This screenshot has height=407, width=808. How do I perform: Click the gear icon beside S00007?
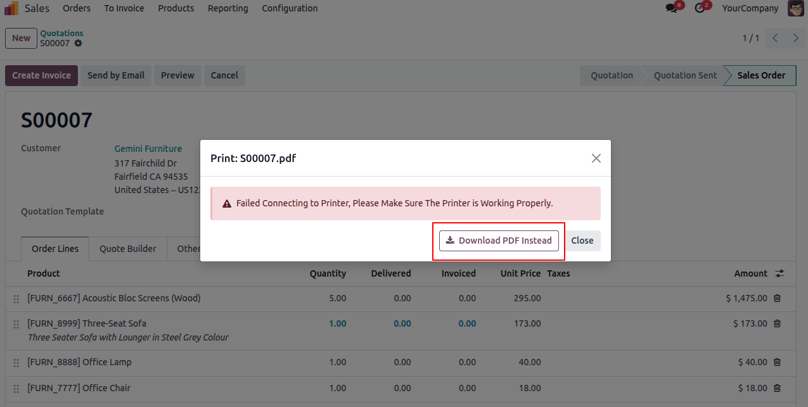[x=78, y=43]
